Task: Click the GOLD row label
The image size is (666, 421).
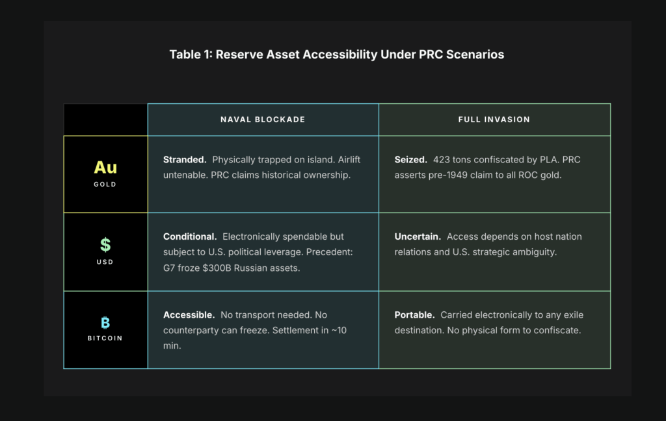Action: pos(105,185)
